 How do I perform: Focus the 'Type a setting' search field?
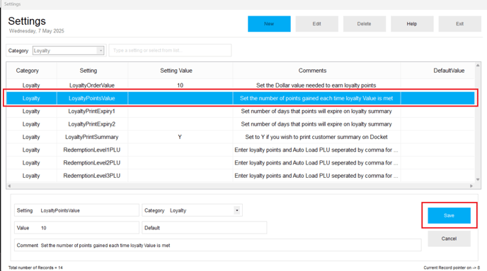[170, 50]
